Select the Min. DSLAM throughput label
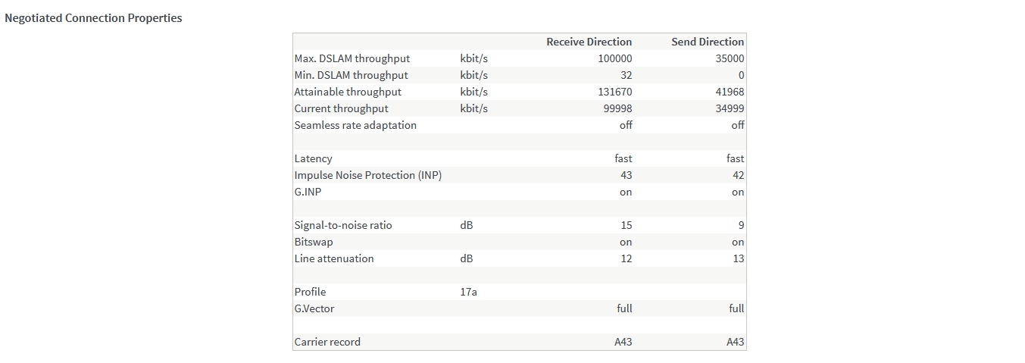Viewport: 1025px width, 363px height. (x=351, y=75)
